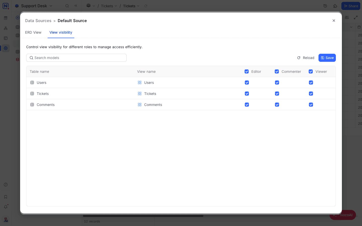362x226 pixels.
Task: Click the fullscreen expand arrows icon
Action: coord(356,17)
